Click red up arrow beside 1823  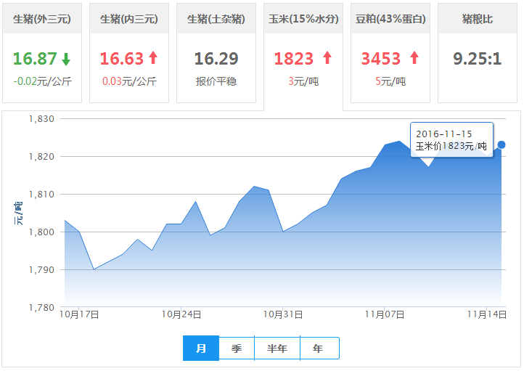(x=327, y=57)
